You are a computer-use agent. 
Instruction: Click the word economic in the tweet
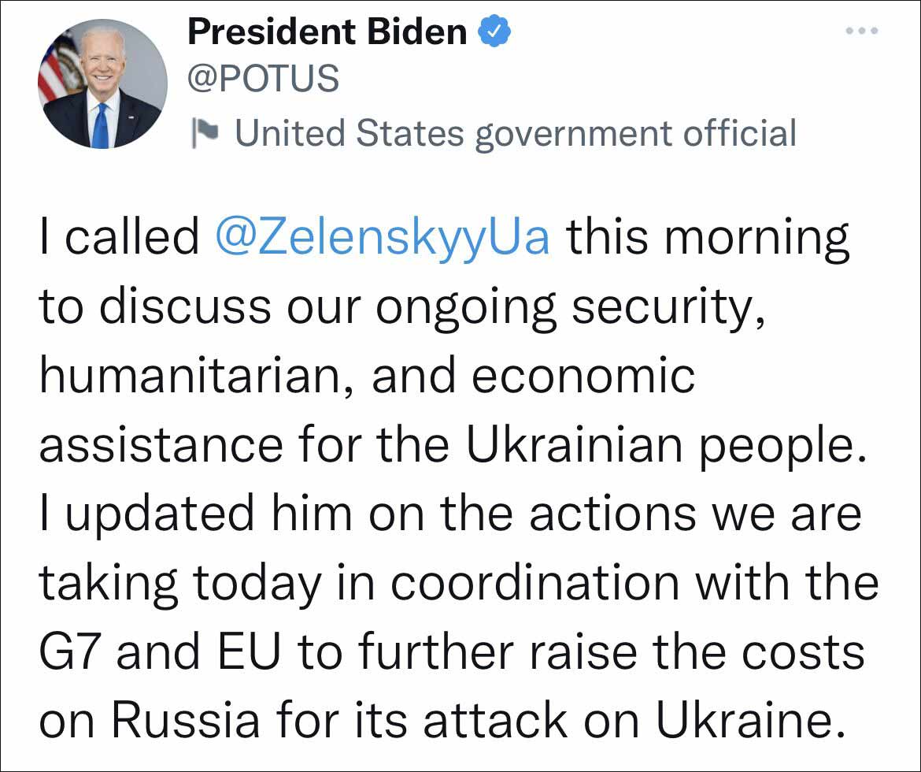(583, 377)
